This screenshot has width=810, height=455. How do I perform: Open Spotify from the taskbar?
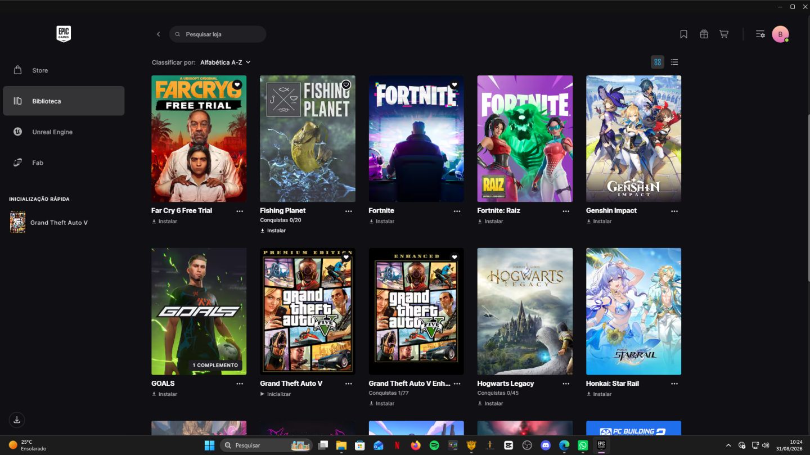[434, 445]
